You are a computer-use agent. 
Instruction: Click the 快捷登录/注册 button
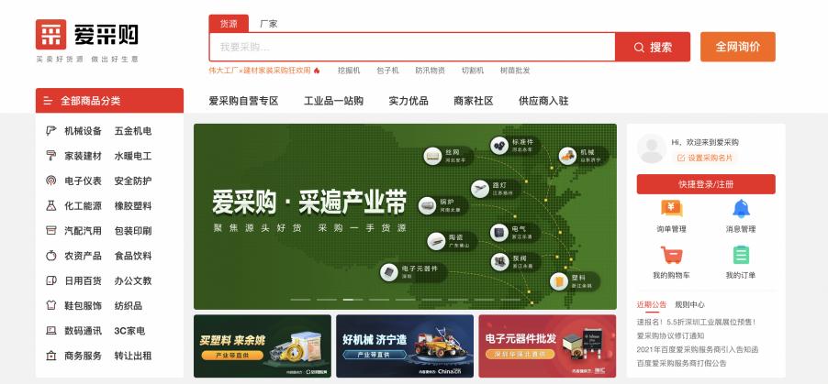point(705,184)
